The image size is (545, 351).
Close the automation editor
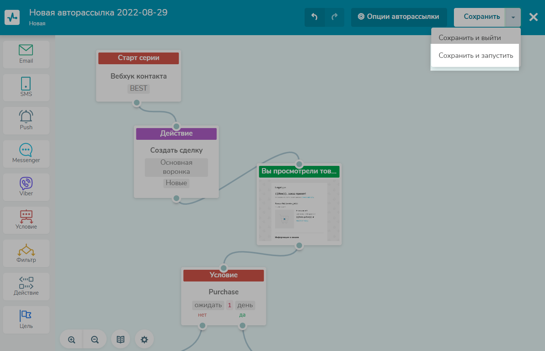(x=533, y=17)
